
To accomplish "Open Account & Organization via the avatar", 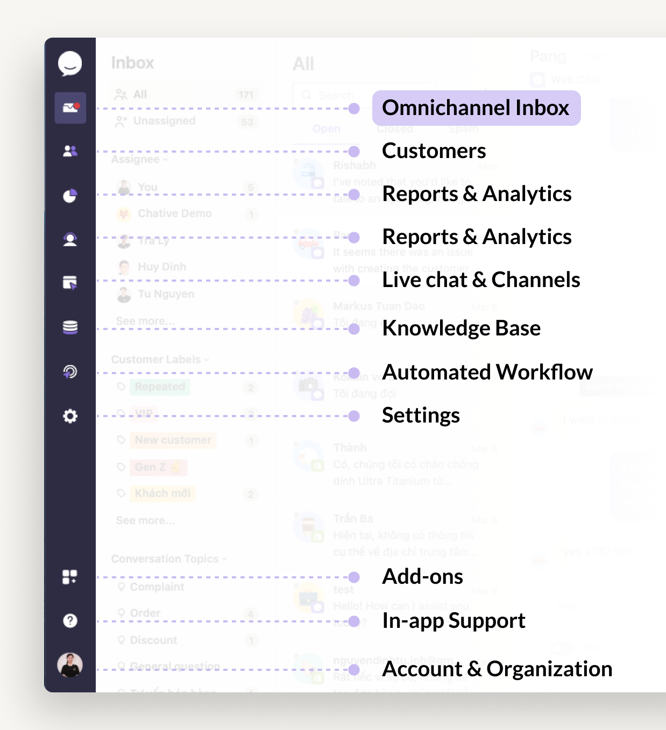I will 70,666.
